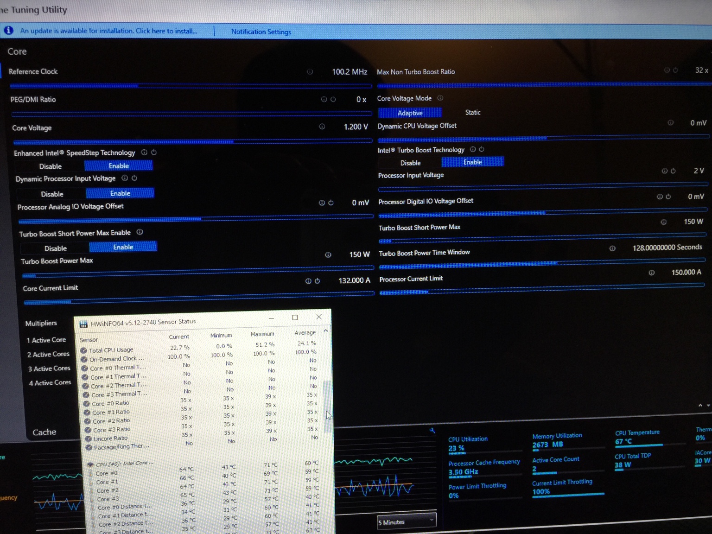Click Dynamic CPU Voltage Offset slider
Viewport: 712px width, 534px height.
tap(543, 138)
